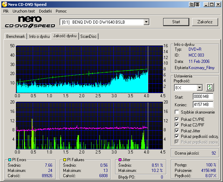Maximize the Nero CD-DVD Speed window
This screenshot has height=182, width=223.
pyautogui.click(x=212, y=5)
